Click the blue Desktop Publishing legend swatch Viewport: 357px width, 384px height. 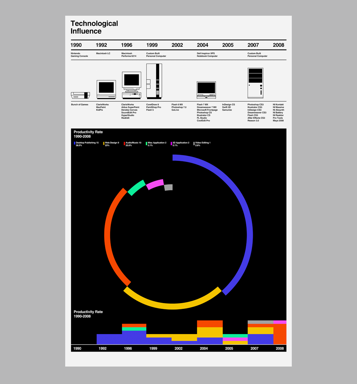(74, 143)
